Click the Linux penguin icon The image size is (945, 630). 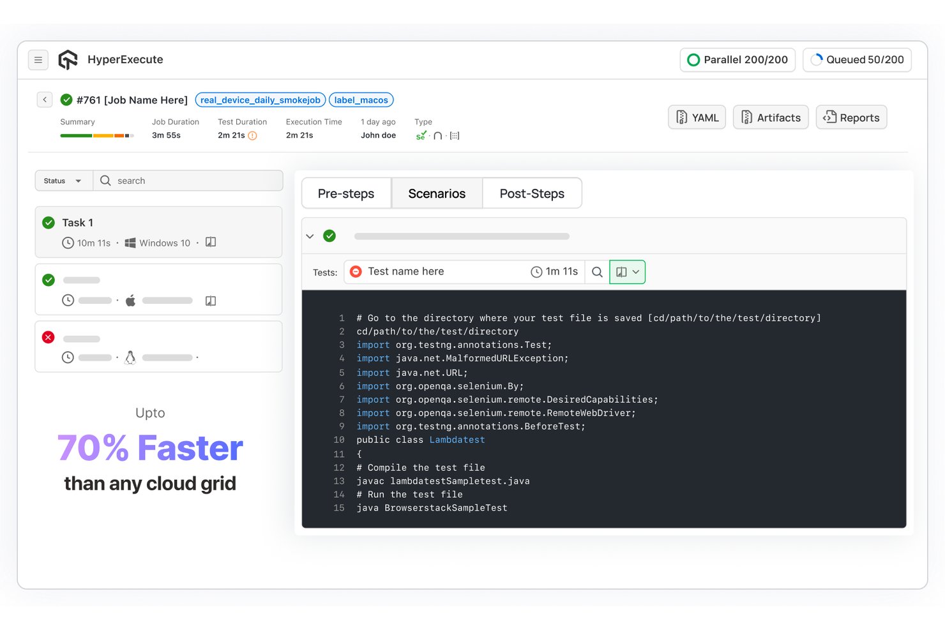(130, 357)
